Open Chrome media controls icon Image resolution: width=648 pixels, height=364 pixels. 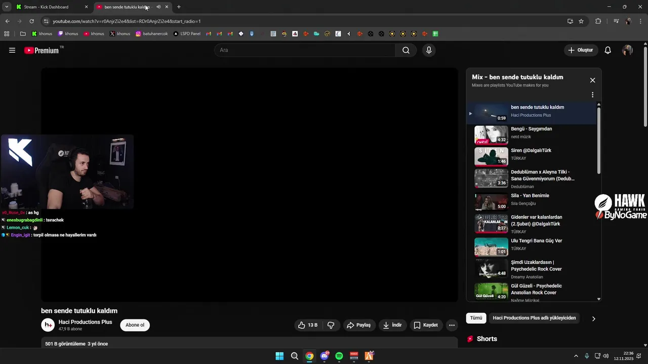coord(616,21)
